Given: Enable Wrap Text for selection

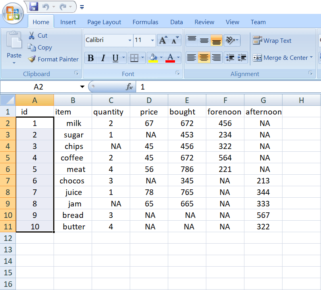Looking at the screenshot, I should (x=274, y=40).
